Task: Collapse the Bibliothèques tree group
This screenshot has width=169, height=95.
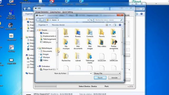Action: point(38,48)
